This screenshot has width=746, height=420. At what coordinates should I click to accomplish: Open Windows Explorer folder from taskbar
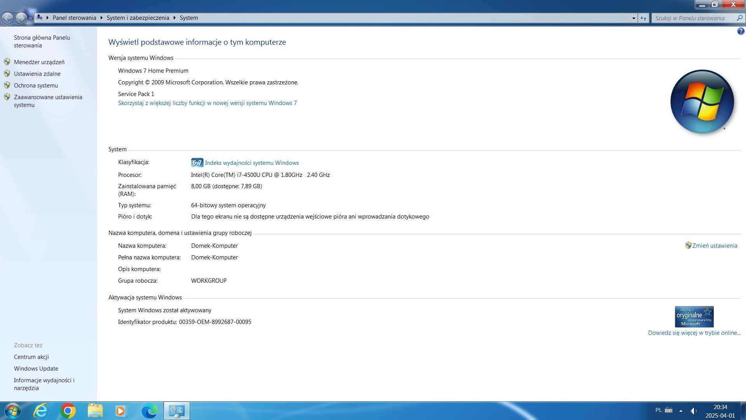click(95, 411)
